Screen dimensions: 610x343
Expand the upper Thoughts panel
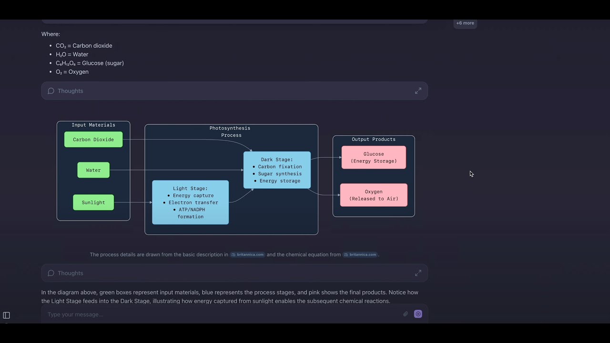(418, 91)
